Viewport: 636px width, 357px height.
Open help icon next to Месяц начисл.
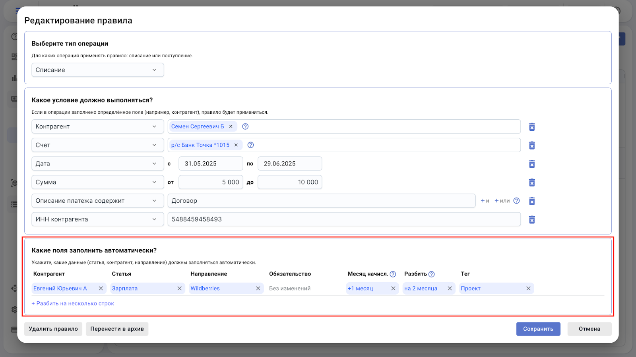(x=393, y=274)
